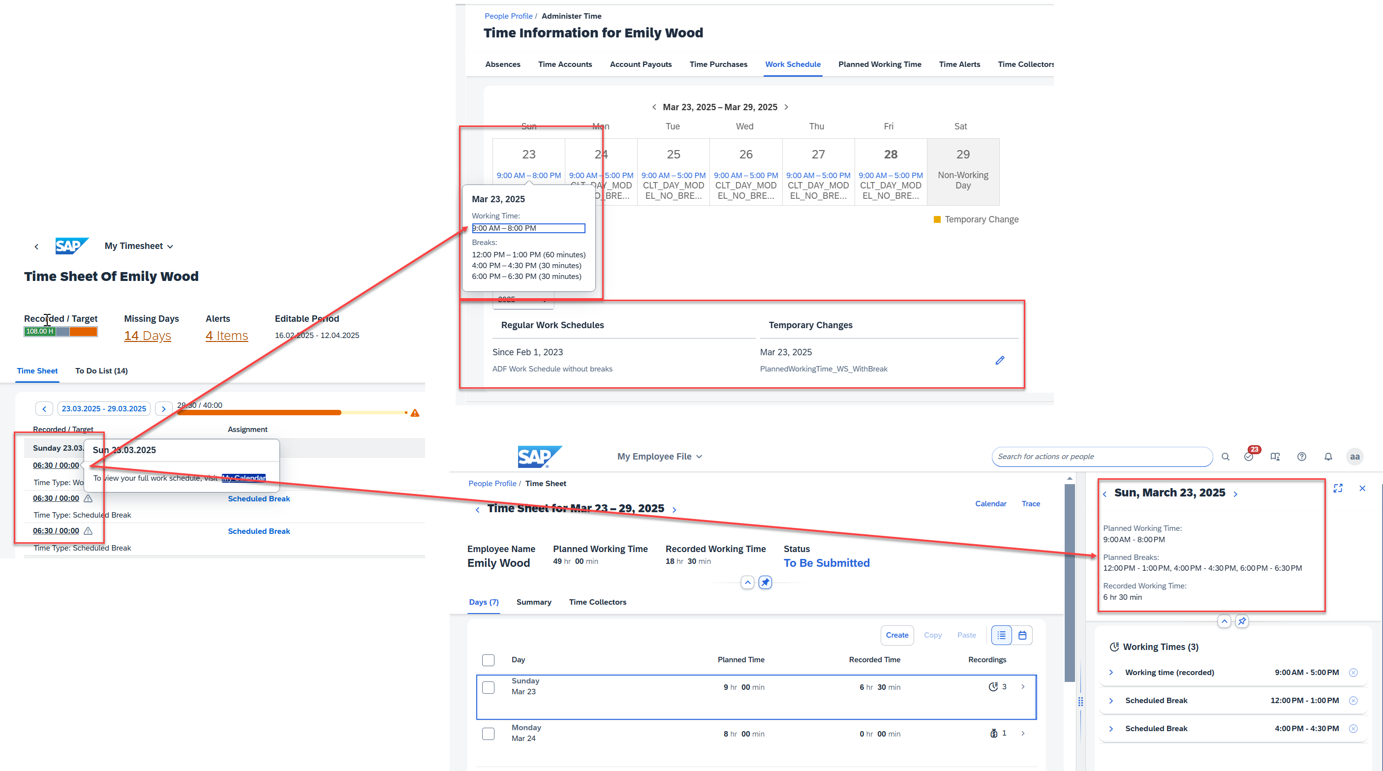Grab the vertical splitter handle dots
Image resolution: width=1383 pixels, height=771 pixels.
click(1080, 701)
